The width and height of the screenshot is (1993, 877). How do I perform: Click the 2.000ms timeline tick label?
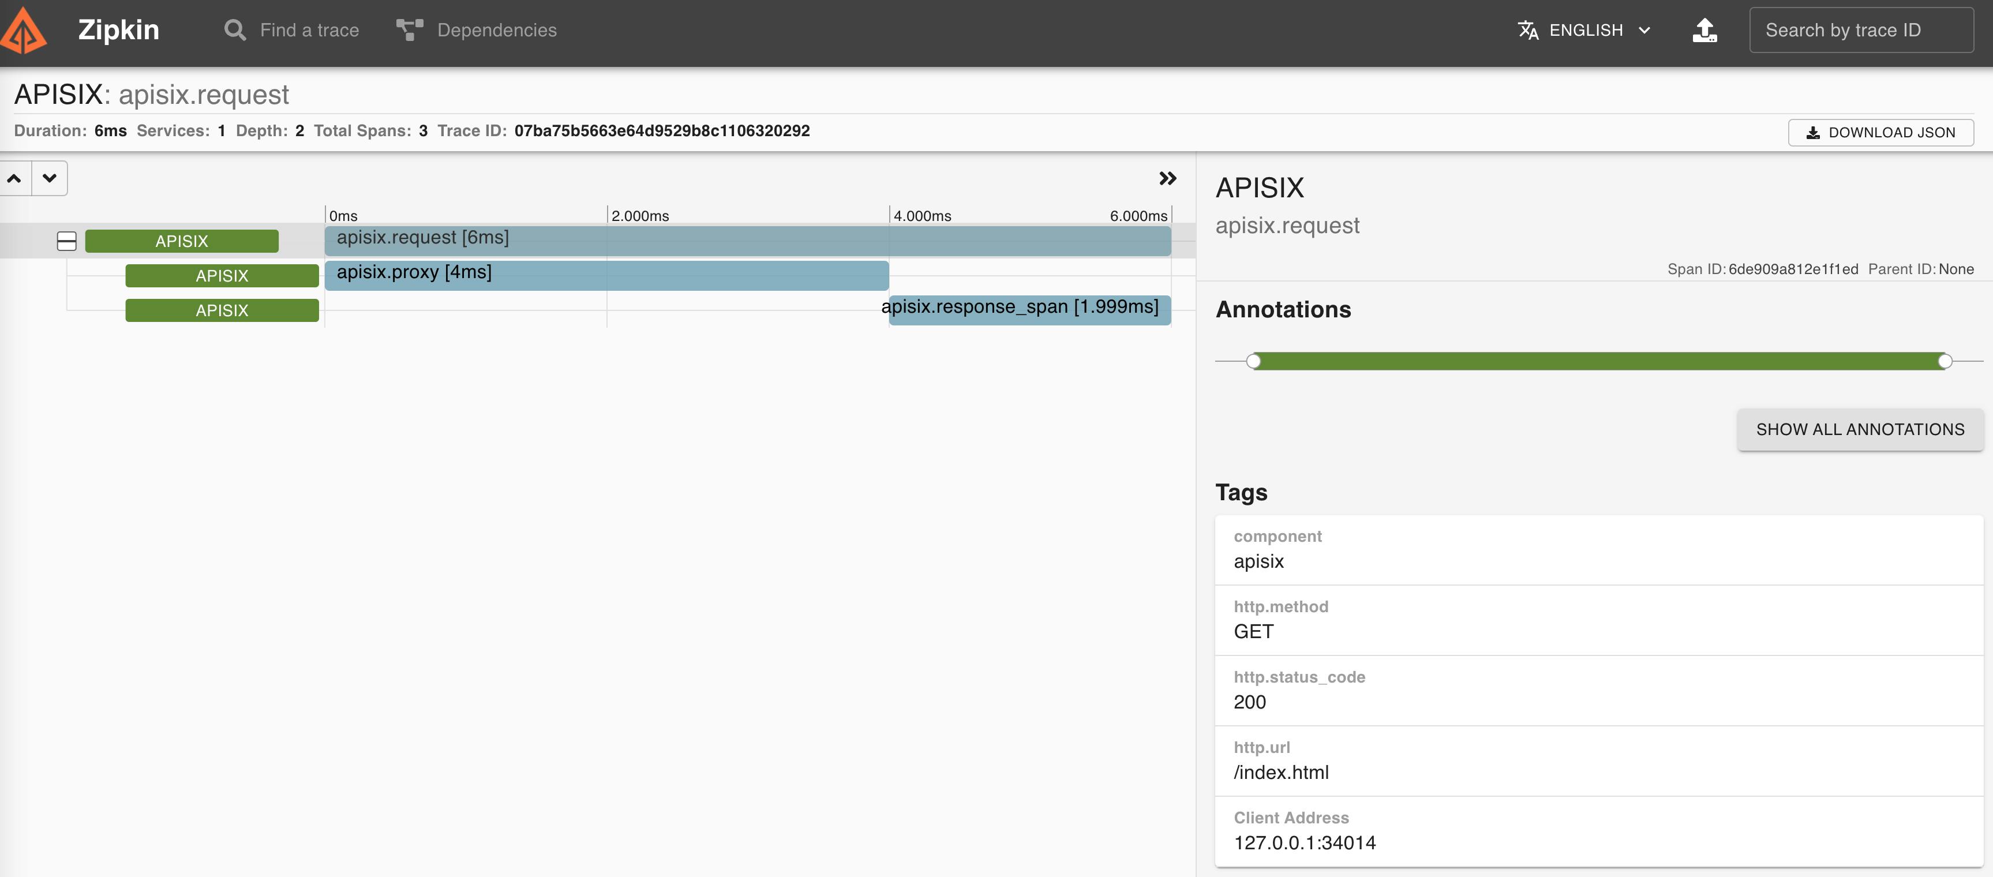coord(640,216)
